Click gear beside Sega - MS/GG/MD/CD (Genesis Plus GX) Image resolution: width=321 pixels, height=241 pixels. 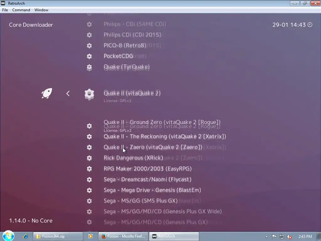[89, 222]
